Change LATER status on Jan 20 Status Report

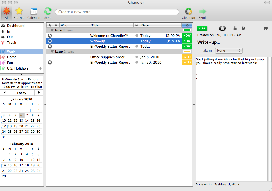187,62
